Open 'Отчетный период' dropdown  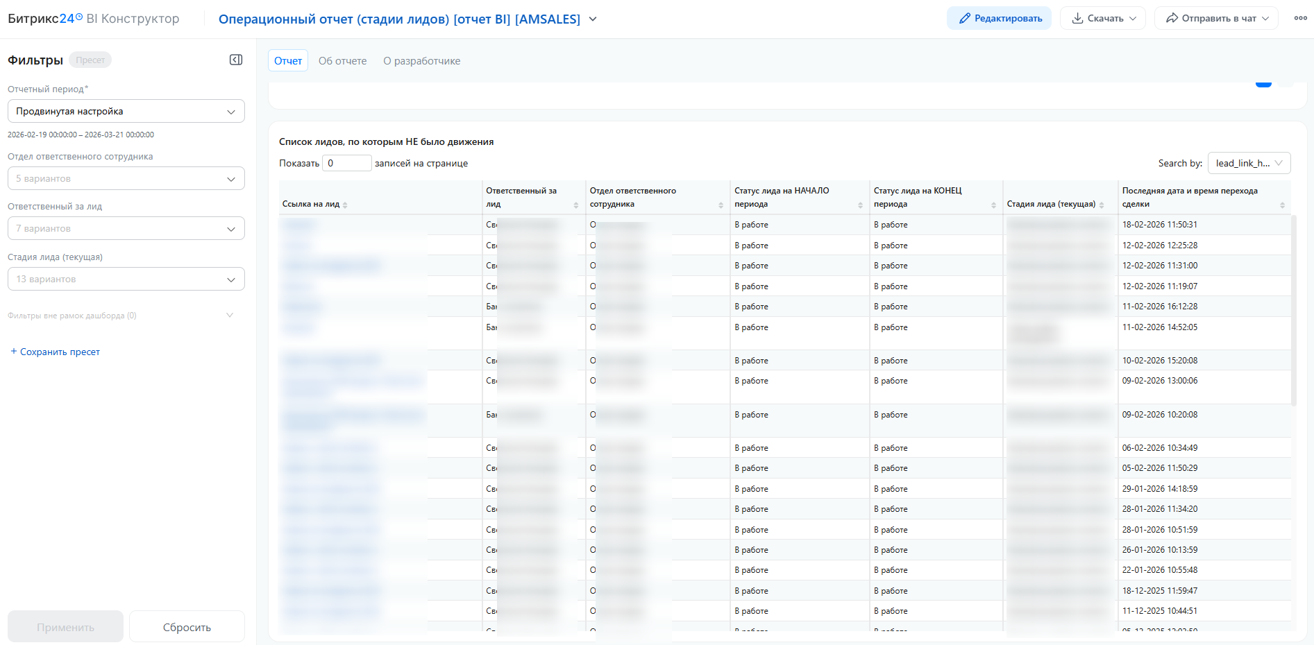[126, 112]
